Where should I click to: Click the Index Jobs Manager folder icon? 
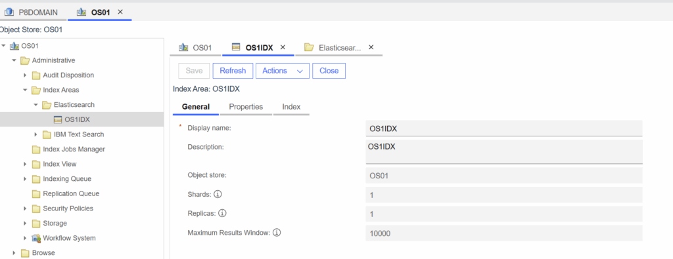36,149
